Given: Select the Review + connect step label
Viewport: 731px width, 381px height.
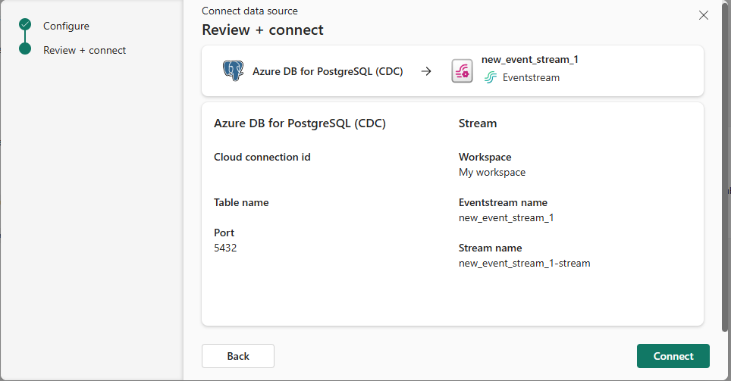Looking at the screenshot, I should pyautogui.click(x=84, y=50).
